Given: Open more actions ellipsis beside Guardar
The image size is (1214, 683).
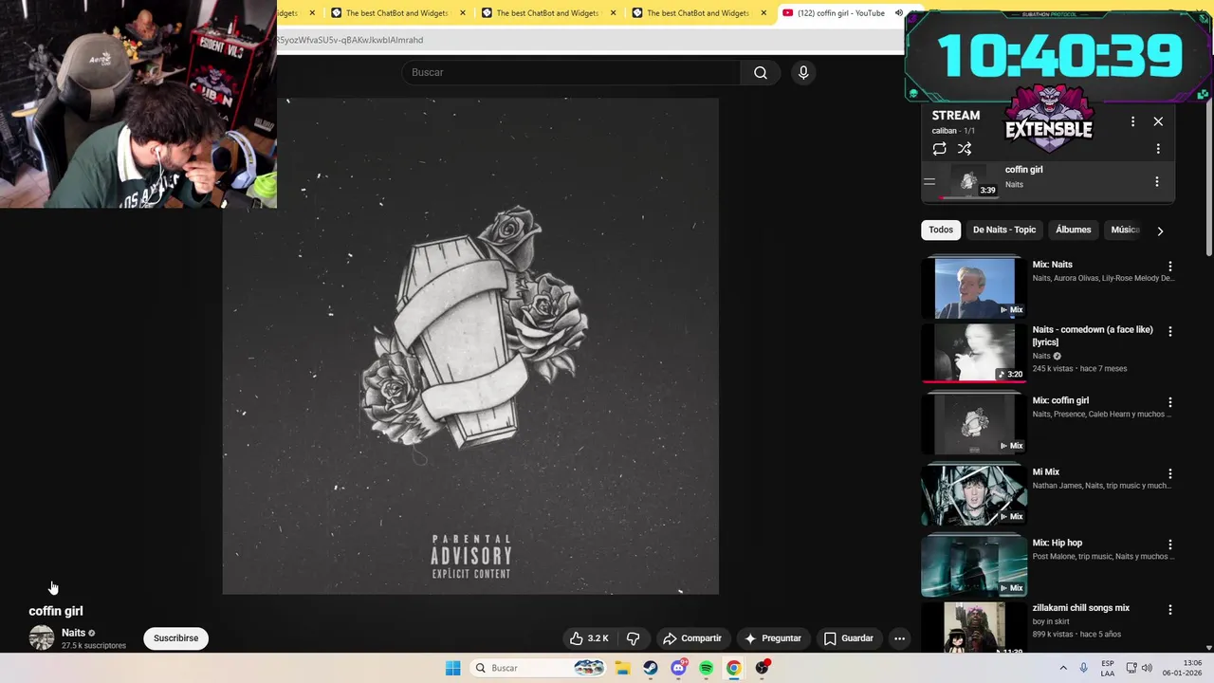Looking at the screenshot, I should tap(899, 638).
